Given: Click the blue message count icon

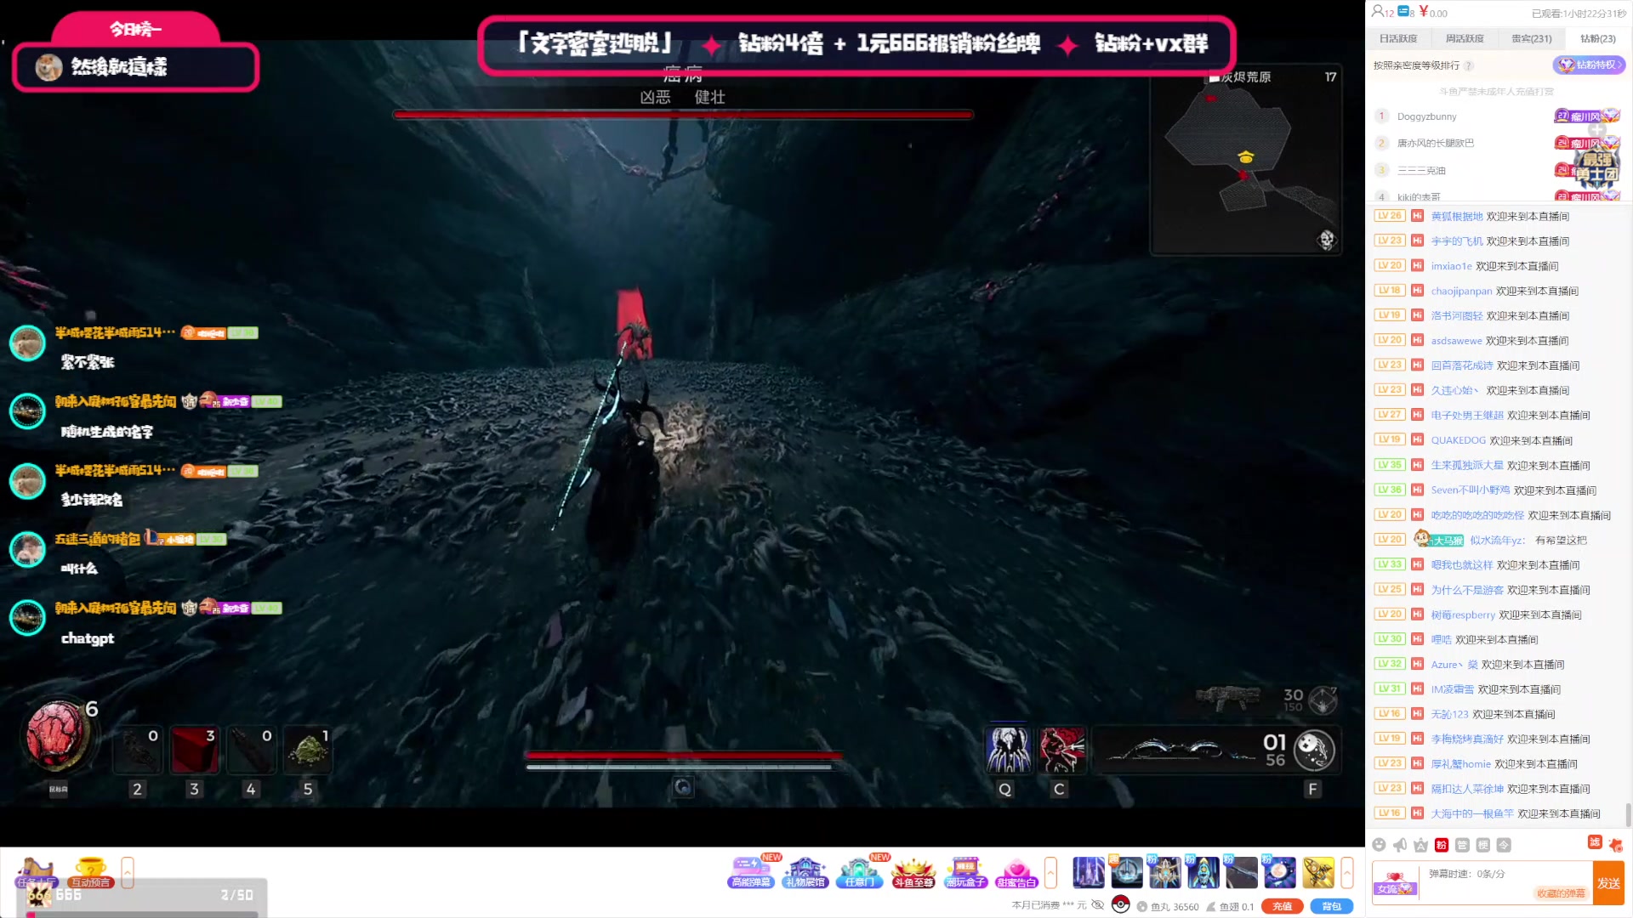Looking at the screenshot, I should 1403,12.
